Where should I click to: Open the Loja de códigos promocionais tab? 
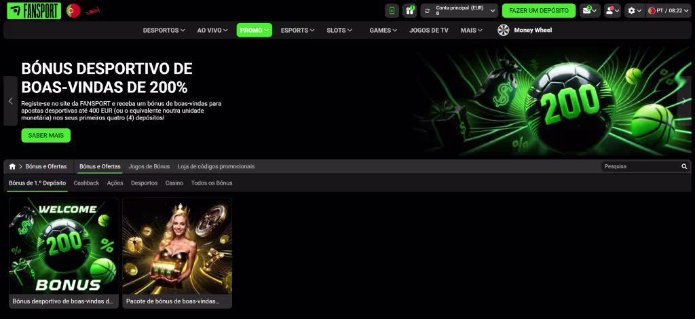click(216, 166)
